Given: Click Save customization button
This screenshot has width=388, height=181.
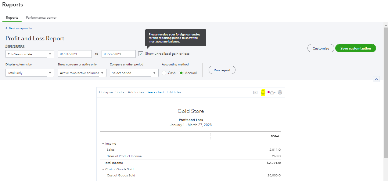Looking at the screenshot, I should pyautogui.click(x=356, y=48).
